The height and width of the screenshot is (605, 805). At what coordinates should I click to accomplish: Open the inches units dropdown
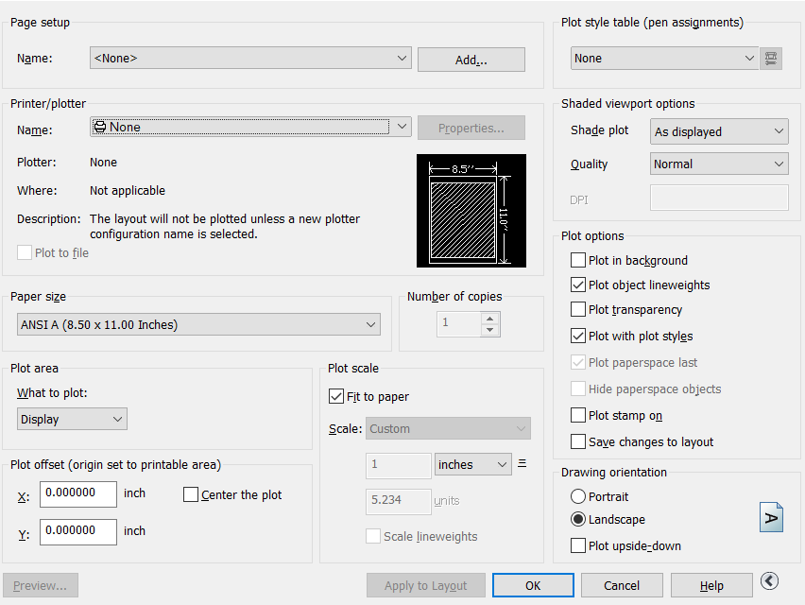472,464
